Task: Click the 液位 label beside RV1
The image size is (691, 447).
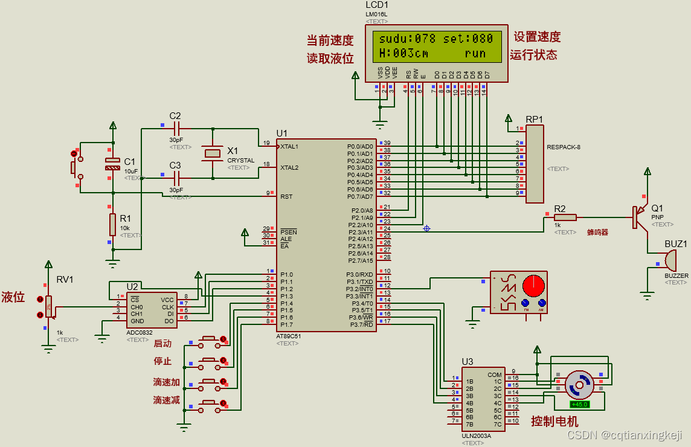Action: 13,297
